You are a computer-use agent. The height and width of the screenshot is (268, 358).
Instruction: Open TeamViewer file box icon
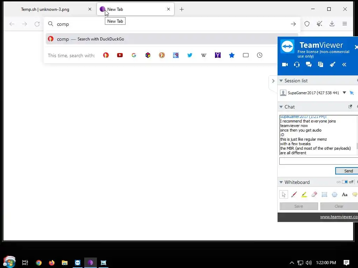[320, 65]
